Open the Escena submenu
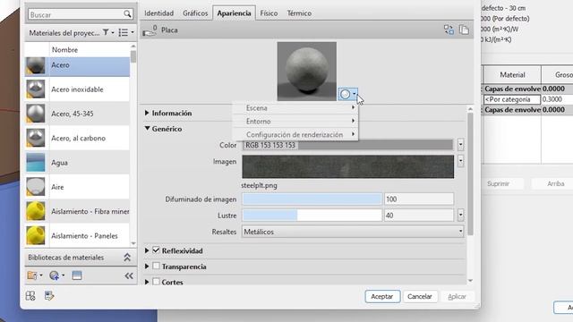The width and height of the screenshot is (573, 322). (295, 108)
